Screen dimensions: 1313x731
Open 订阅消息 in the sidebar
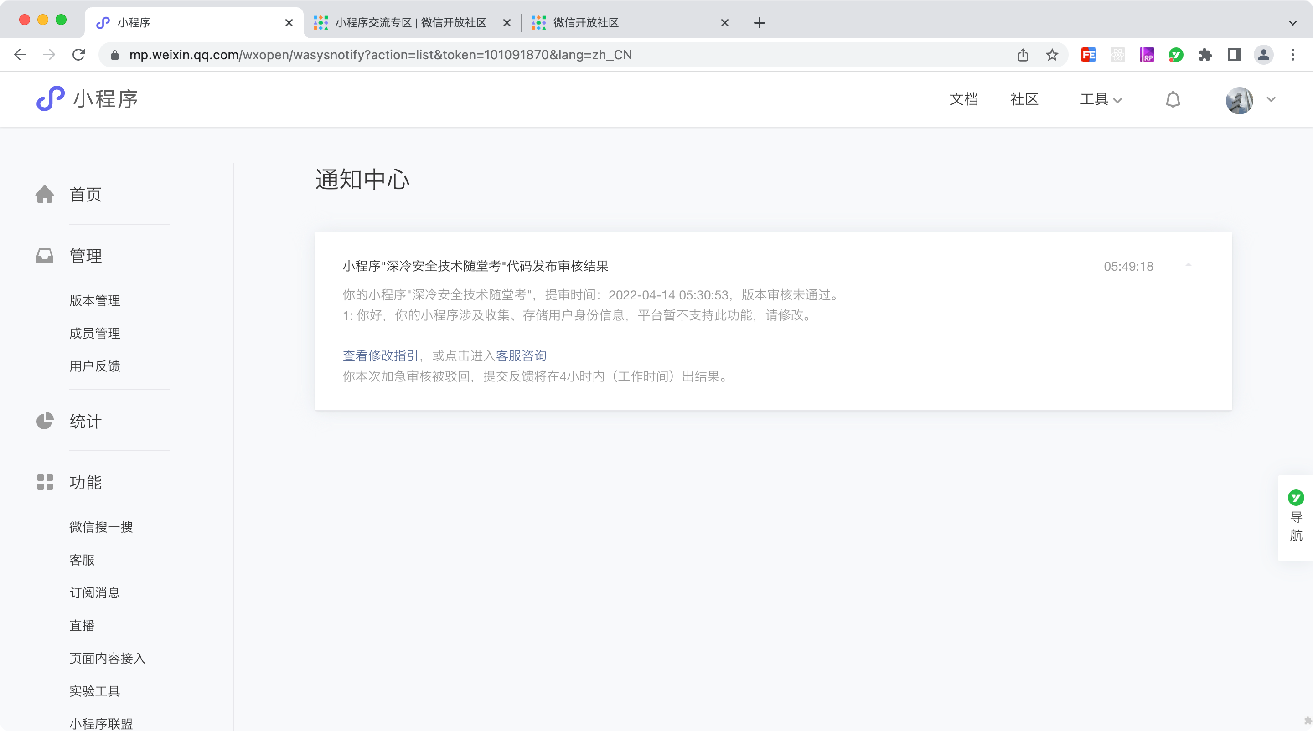click(x=95, y=592)
